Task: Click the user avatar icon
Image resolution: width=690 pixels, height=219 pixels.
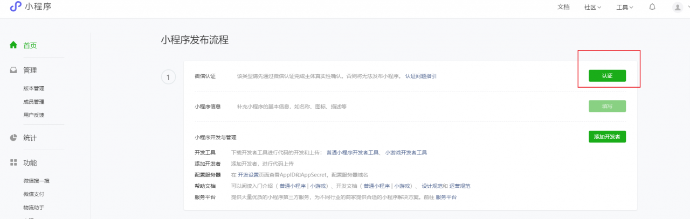Action: [x=678, y=7]
